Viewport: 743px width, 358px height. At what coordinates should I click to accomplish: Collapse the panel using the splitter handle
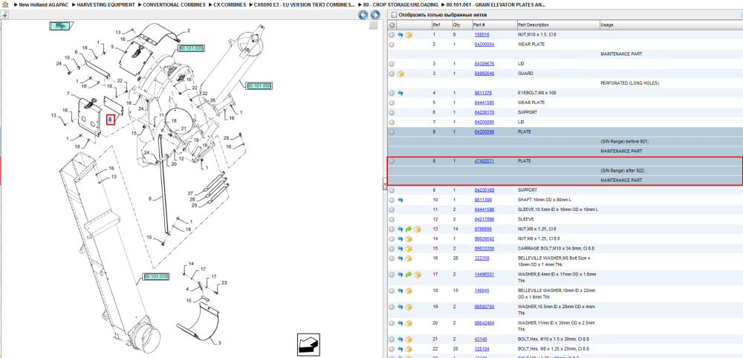click(385, 184)
